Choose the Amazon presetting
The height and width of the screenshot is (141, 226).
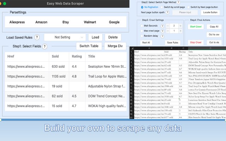coord(41,22)
